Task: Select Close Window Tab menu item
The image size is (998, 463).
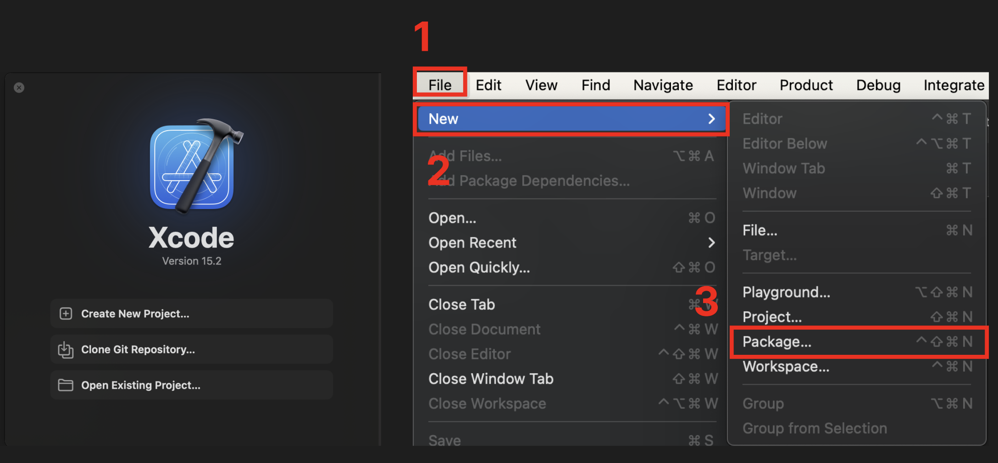Action: coord(571,379)
